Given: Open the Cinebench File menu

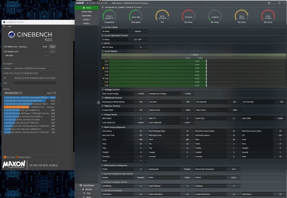Looking at the screenshot, I should tap(4, 26).
